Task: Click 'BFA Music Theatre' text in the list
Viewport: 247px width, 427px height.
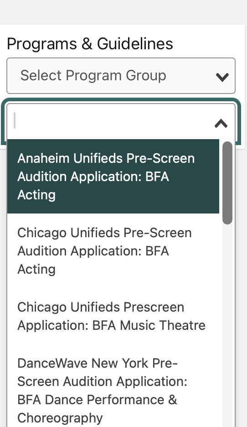Action: pos(149,325)
